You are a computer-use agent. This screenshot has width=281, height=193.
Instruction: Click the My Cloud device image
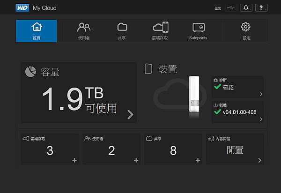(194, 95)
